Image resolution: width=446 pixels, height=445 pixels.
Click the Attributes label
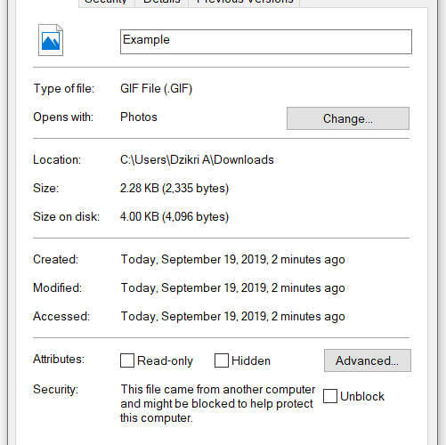point(59,360)
